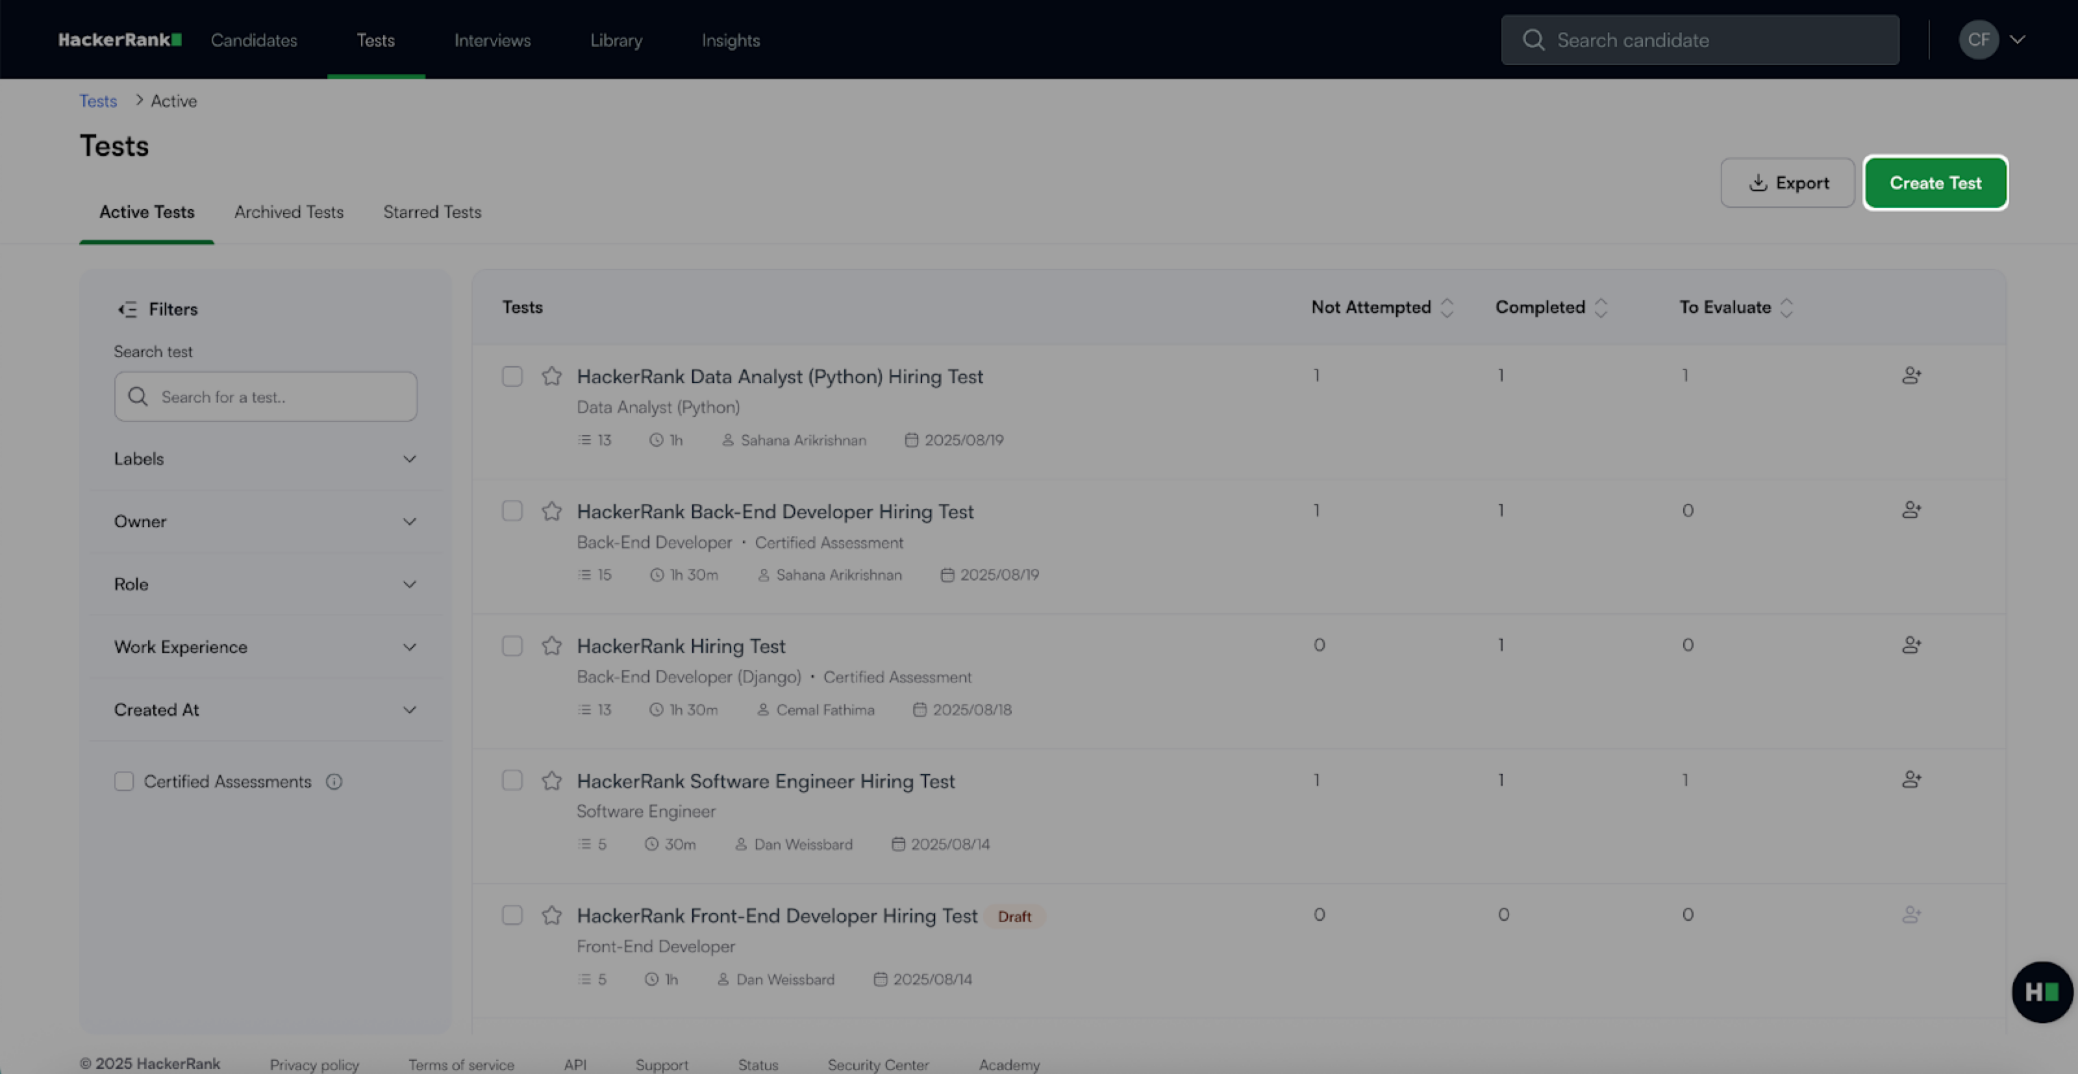Click the HackerRank logo
The height and width of the screenshot is (1074, 2078).
tap(119, 40)
